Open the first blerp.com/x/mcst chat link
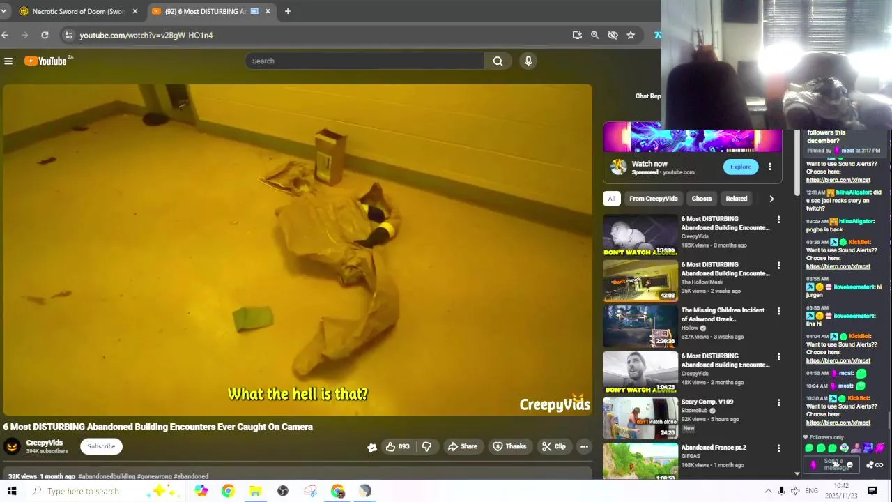Image resolution: width=892 pixels, height=502 pixels. point(838,180)
